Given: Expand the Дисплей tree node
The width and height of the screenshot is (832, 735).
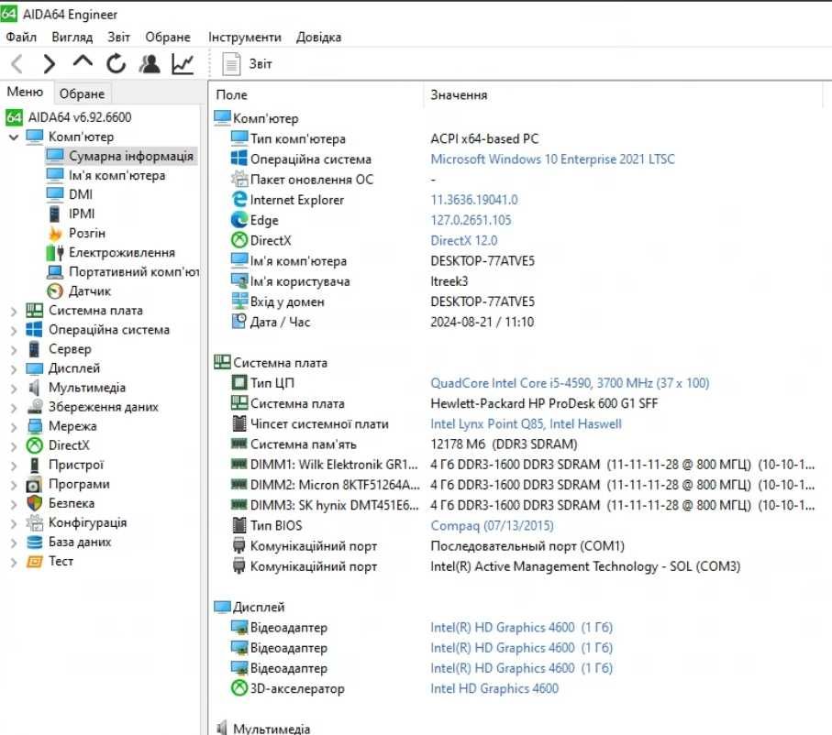Looking at the screenshot, I should [14, 369].
